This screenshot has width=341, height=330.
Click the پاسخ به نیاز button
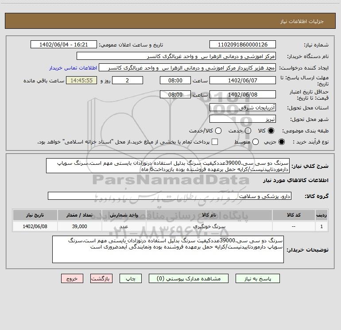[x=257, y=279]
